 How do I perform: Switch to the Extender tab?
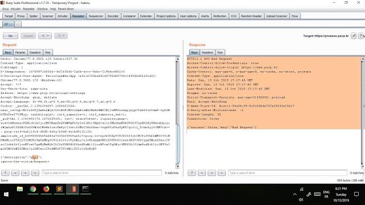(146, 16)
